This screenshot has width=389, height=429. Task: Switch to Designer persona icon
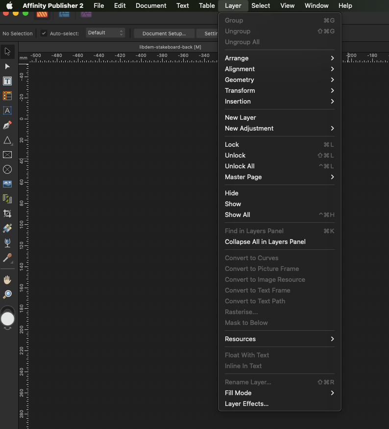click(x=64, y=15)
